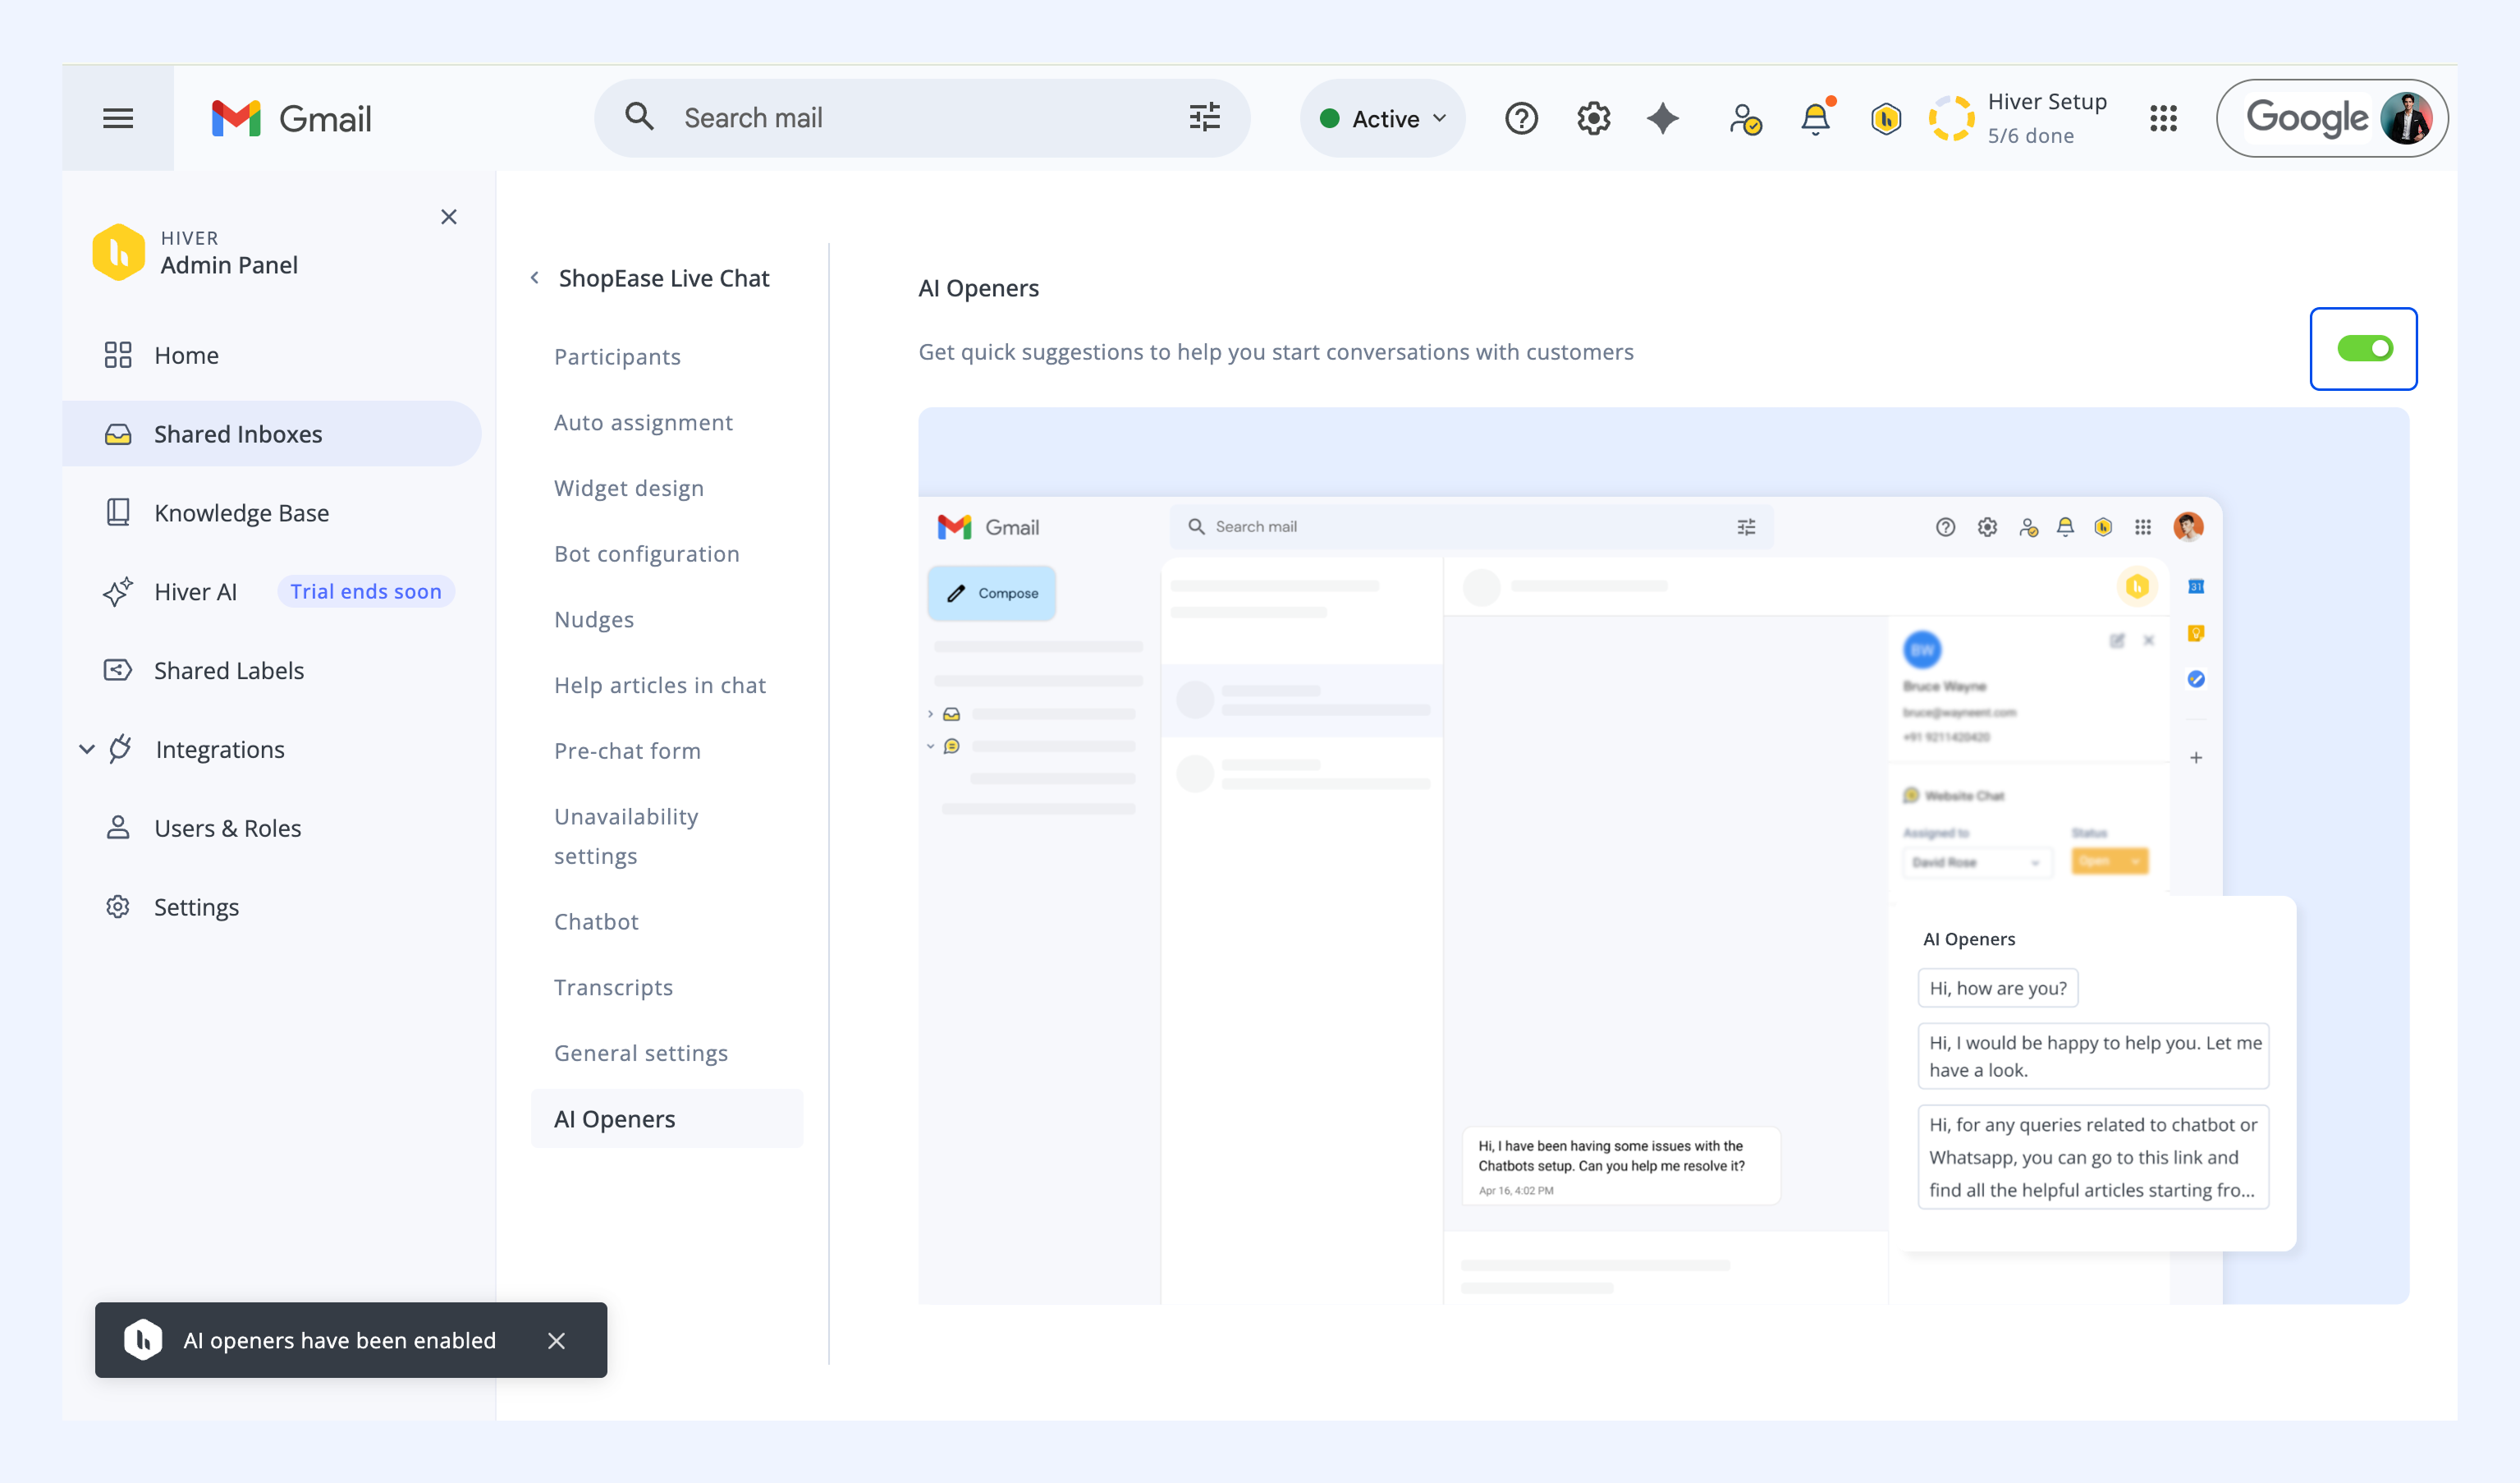This screenshot has height=1483, width=2520.
Task: Dismiss the AI openers enabled toast
Action: (x=556, y=1341)
